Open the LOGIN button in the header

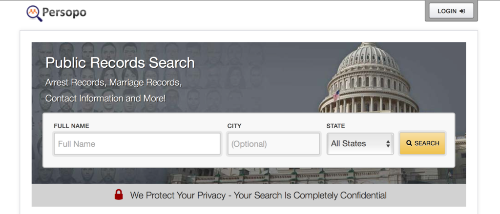tap(451, 11)
